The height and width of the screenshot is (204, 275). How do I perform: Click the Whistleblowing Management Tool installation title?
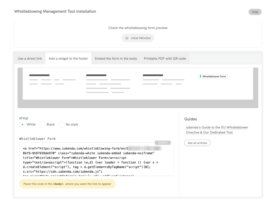point(55,12)
